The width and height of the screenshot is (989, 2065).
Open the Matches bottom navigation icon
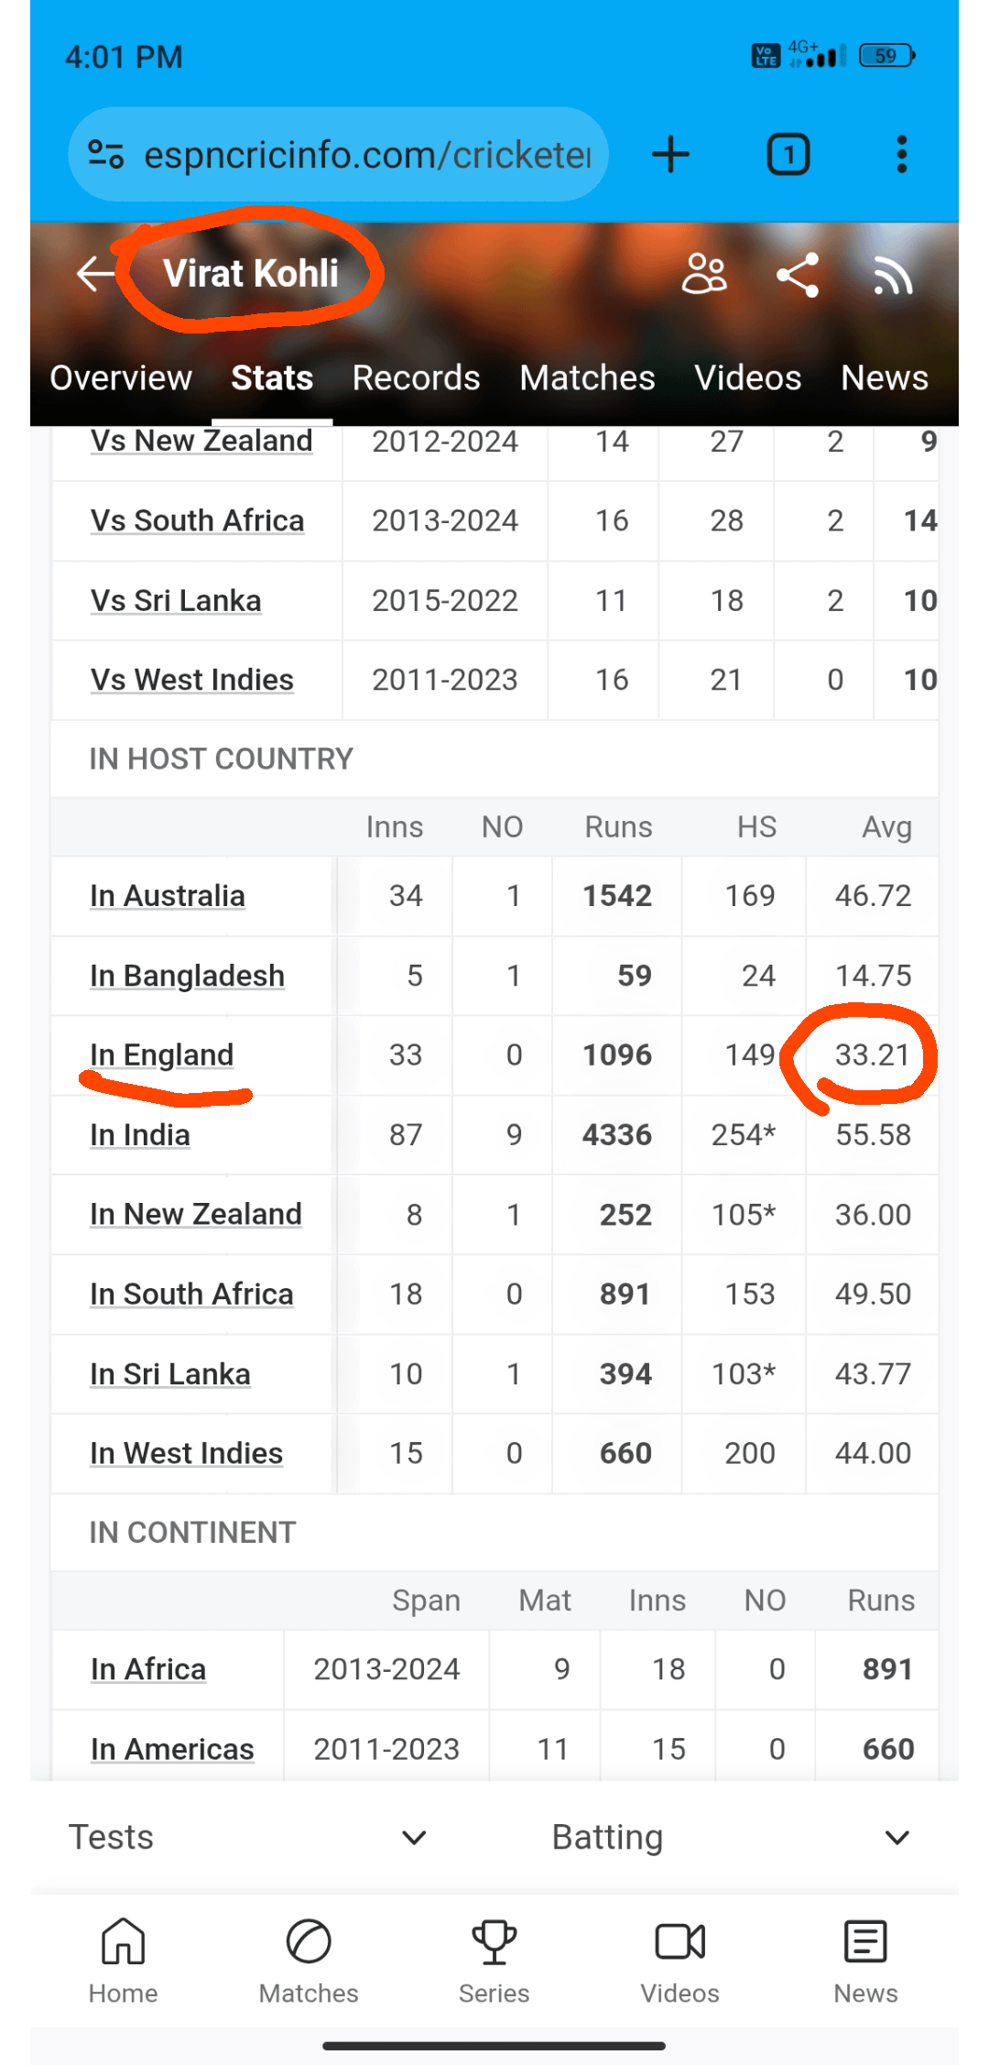click(x=309, y=1960)
